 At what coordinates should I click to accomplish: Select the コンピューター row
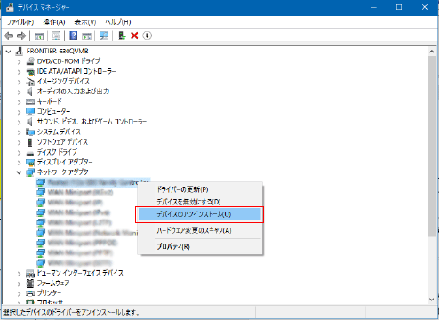[53, 112]
